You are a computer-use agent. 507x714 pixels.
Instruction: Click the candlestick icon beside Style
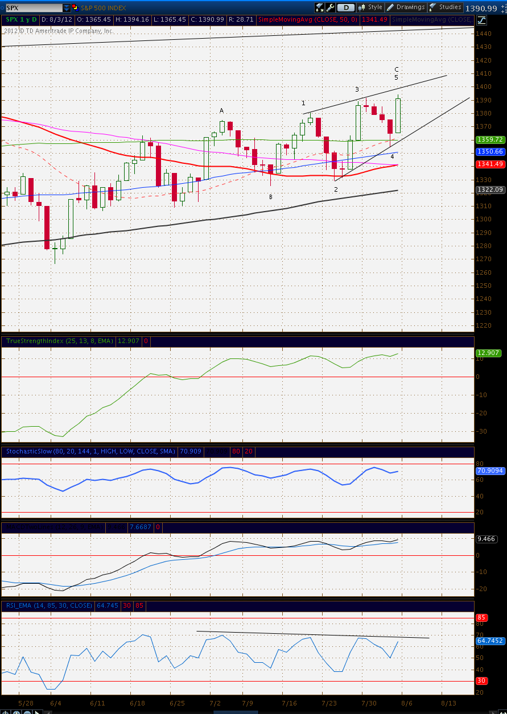pos(361,7)
